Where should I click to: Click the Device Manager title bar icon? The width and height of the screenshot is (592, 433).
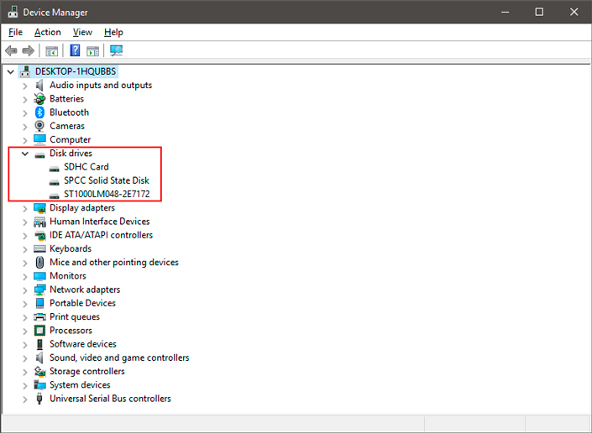click(x=13, y=12)
